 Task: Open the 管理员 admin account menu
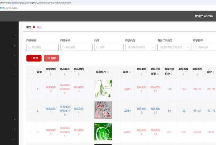pyautogui.click(x=204, y=16)
